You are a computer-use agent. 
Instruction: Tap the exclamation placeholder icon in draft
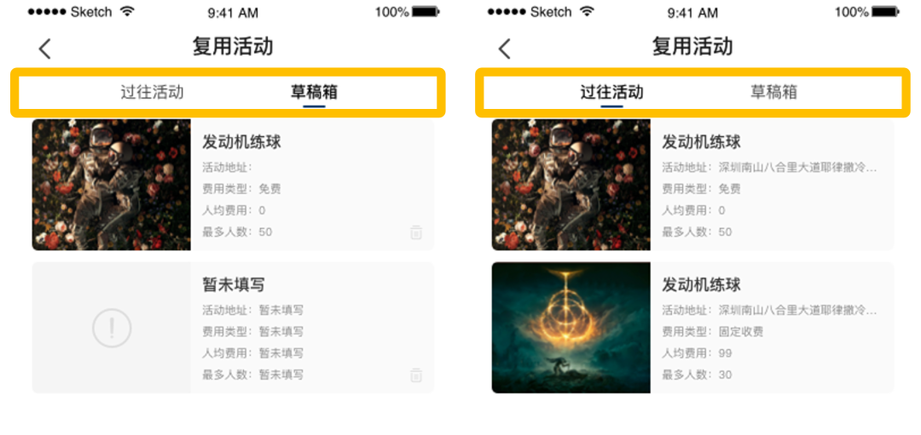tap(112, 328)
